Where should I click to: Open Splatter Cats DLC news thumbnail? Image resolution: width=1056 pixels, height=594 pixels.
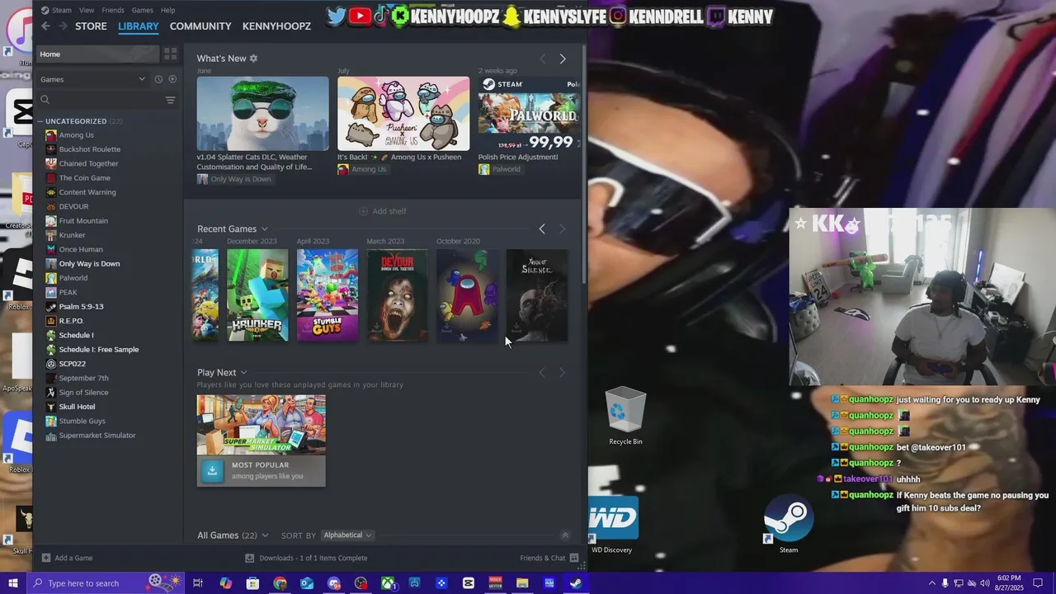pos(262,114)
